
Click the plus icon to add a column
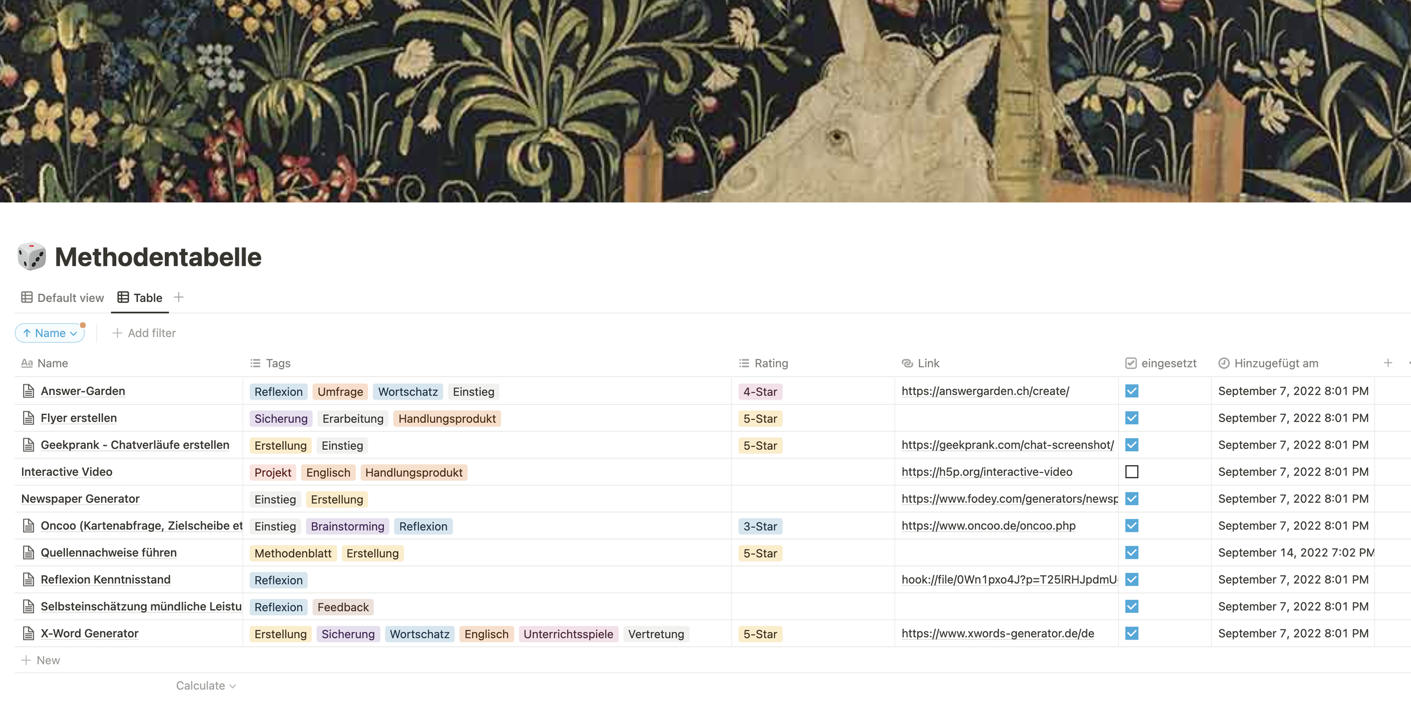click(1388, 363)
